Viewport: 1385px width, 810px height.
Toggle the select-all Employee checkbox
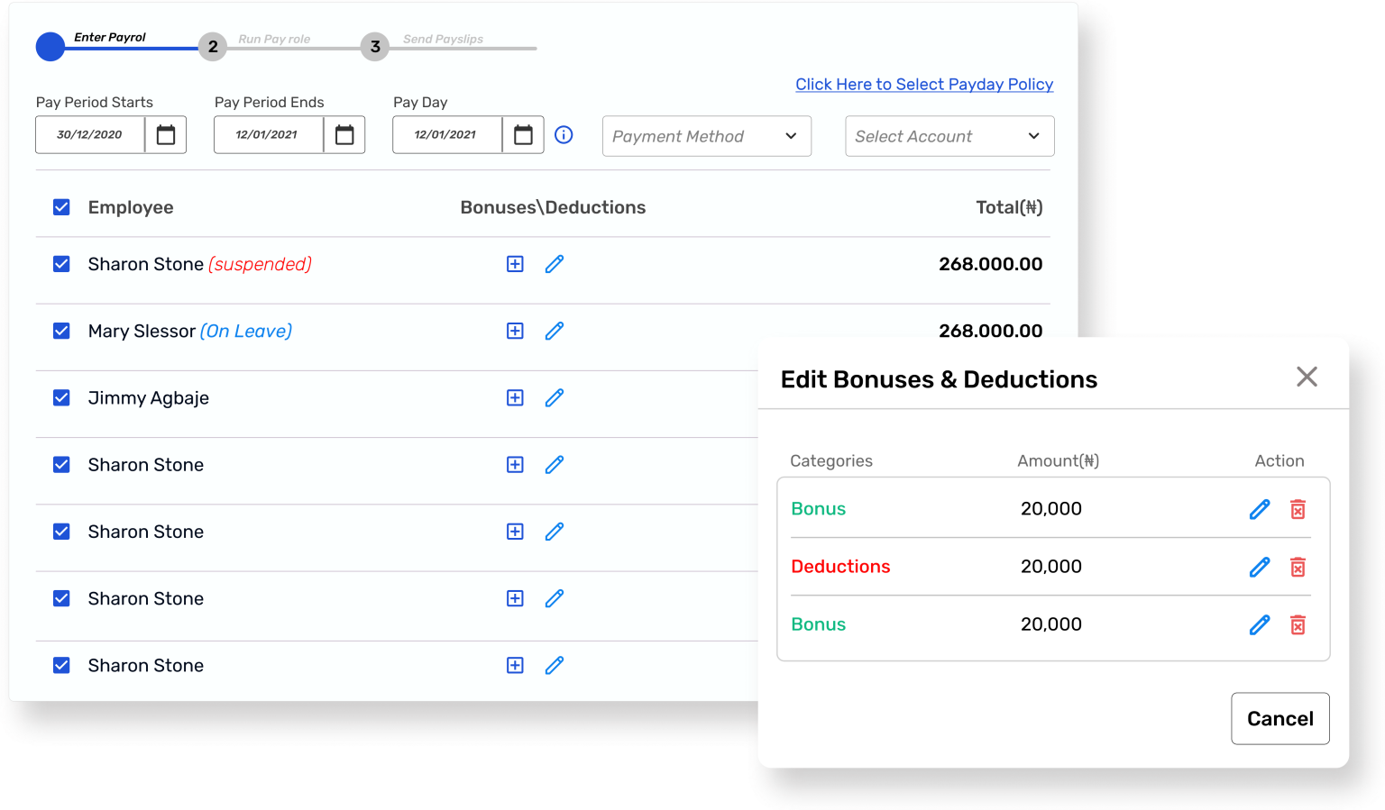pos(61,207)
